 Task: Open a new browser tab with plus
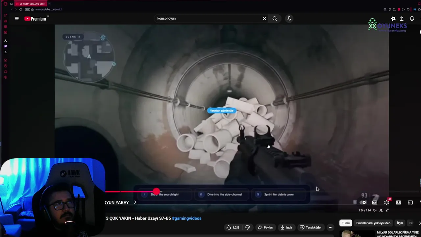[49, 4]
